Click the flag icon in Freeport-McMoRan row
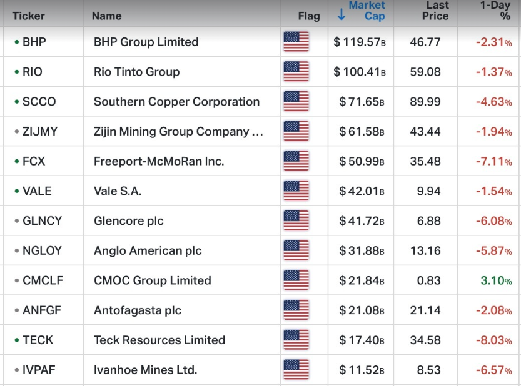Screen dimensions: 521x386 click(x=296, y=161)
